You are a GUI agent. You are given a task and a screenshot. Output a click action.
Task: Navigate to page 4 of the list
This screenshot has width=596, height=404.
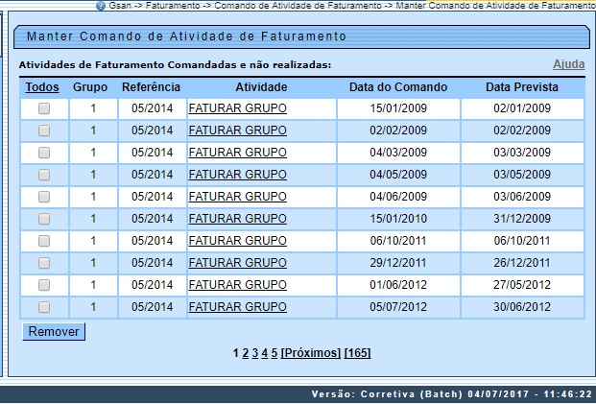265,353
